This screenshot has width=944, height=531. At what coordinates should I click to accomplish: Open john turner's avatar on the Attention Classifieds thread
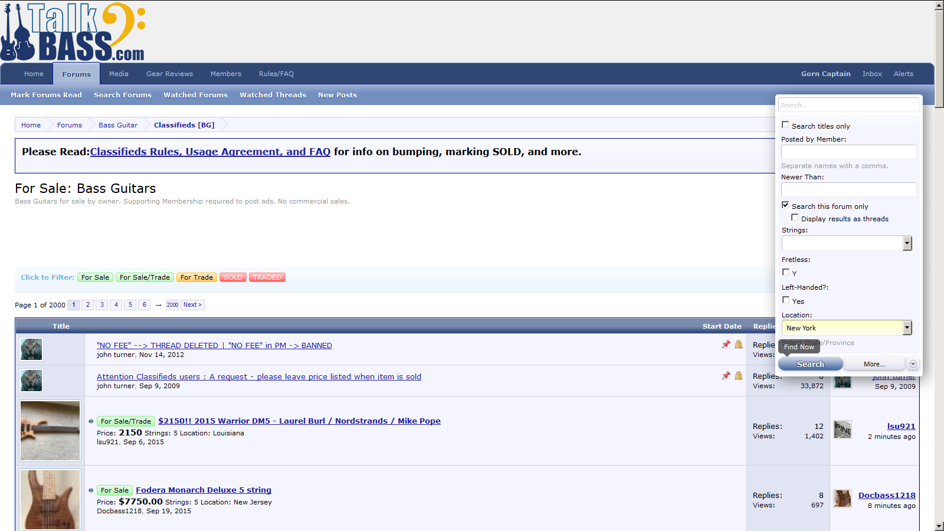tap(31, 381)
